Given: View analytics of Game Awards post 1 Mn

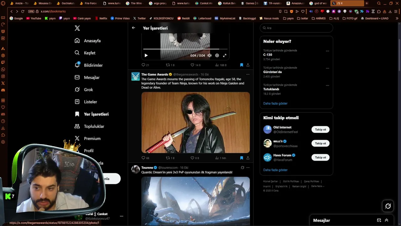Looking at the screenshot, I should click(x=221, y=158).
